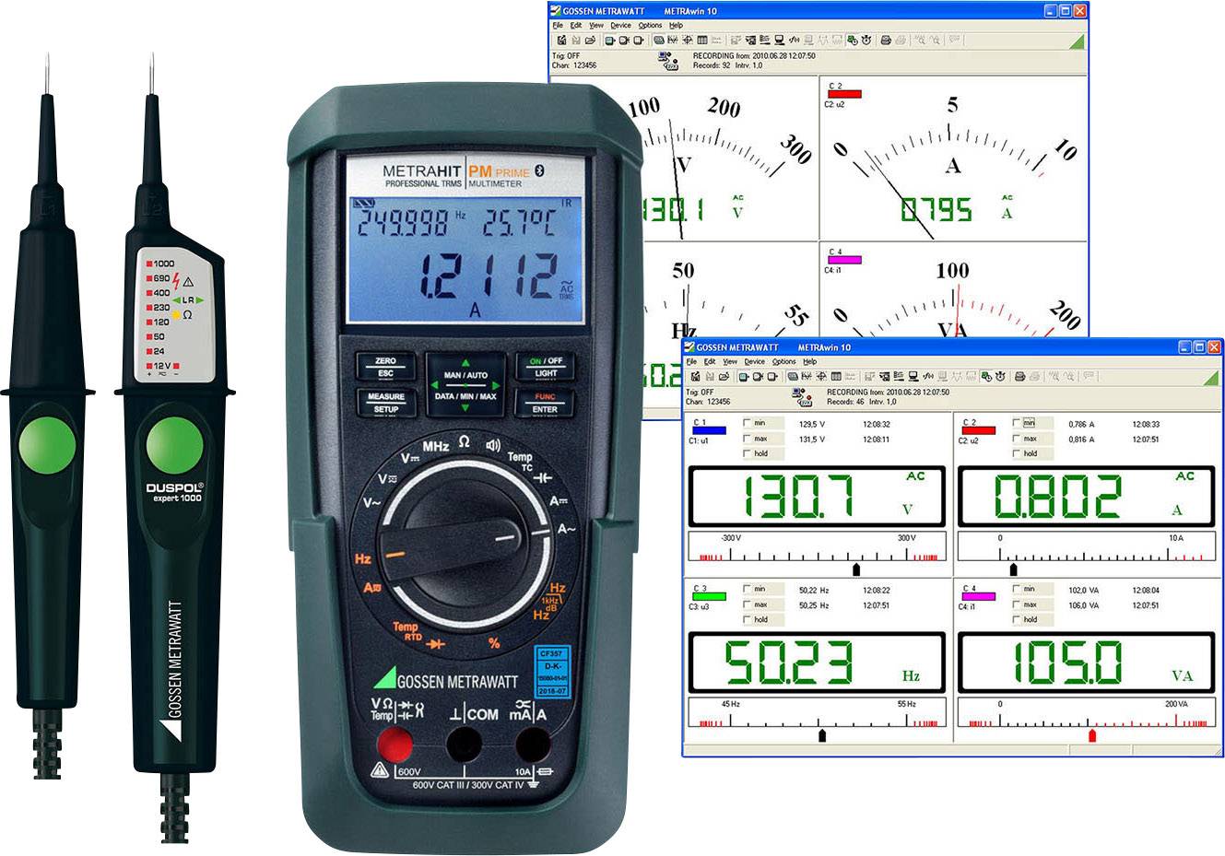The width and height of the screenshot is (1225, 856).
Task: Enable the min checkbox for channel C1
Action: (748, 424)
